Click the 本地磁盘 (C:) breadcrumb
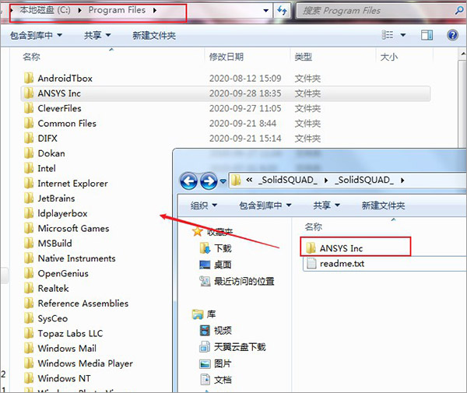Image resolution: width=467 pixels, height=393 pixels. coord(45,10)
